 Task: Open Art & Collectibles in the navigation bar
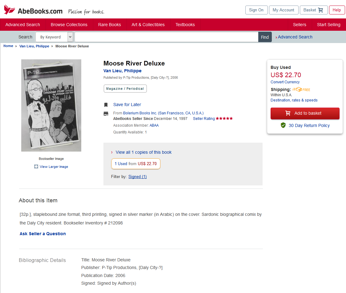pos(148,25)
